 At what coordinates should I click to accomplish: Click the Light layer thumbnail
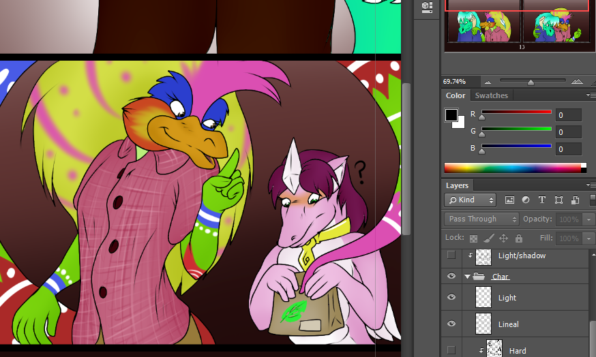483,297
